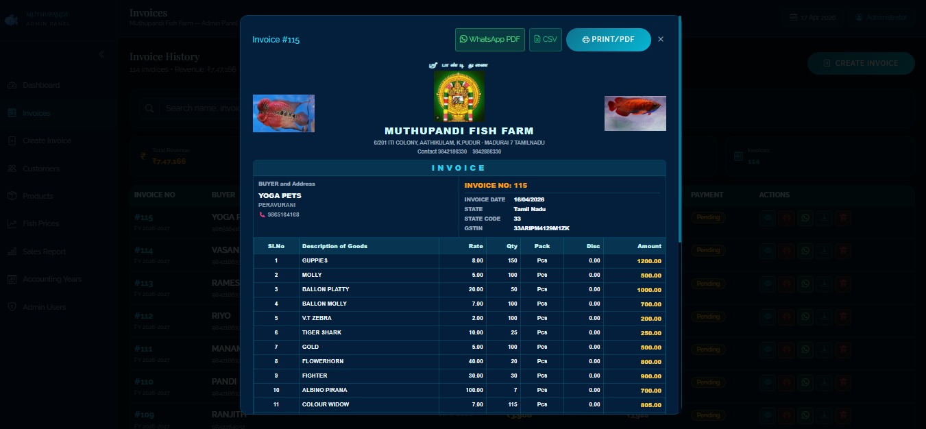Screen dimensions: 926x429
Task: Click the WhatsApp PDF button
Action: [489, 40]
